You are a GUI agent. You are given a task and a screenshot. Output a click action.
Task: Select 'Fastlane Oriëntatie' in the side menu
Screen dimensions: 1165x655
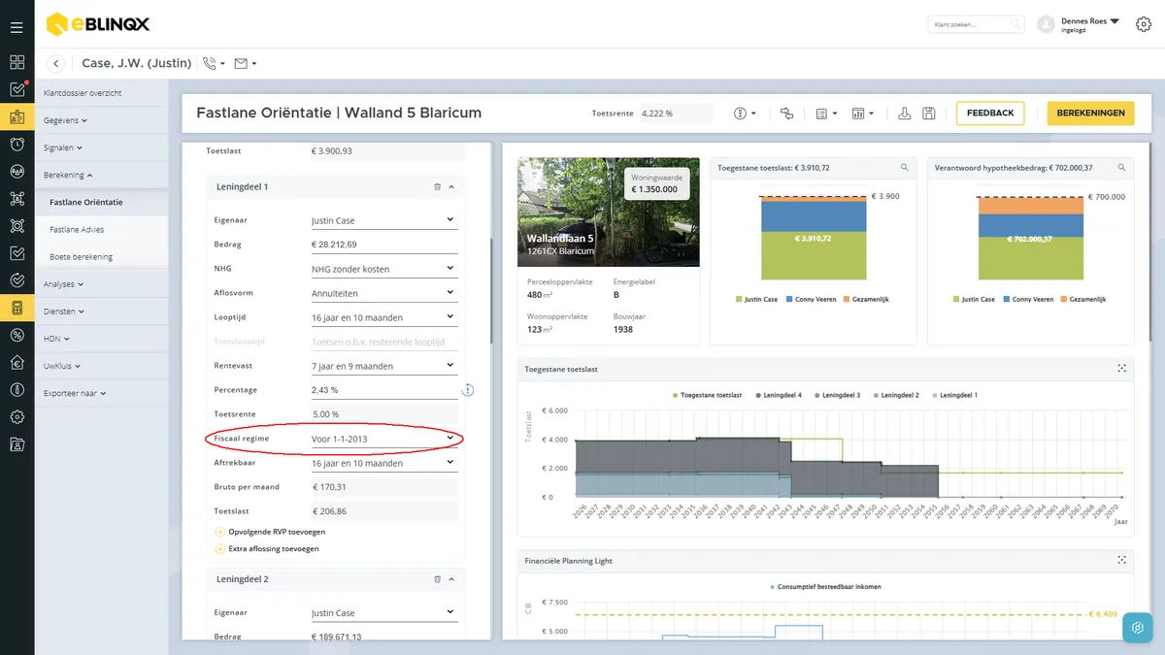click(x=85, y=203)
